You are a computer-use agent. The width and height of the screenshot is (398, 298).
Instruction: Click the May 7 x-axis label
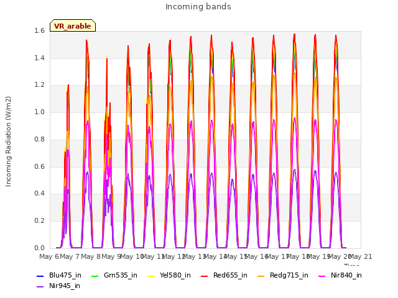(x=70, y=256)
